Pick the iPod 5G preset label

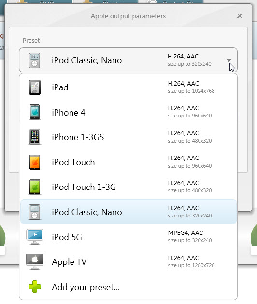(x=67, y=237)
